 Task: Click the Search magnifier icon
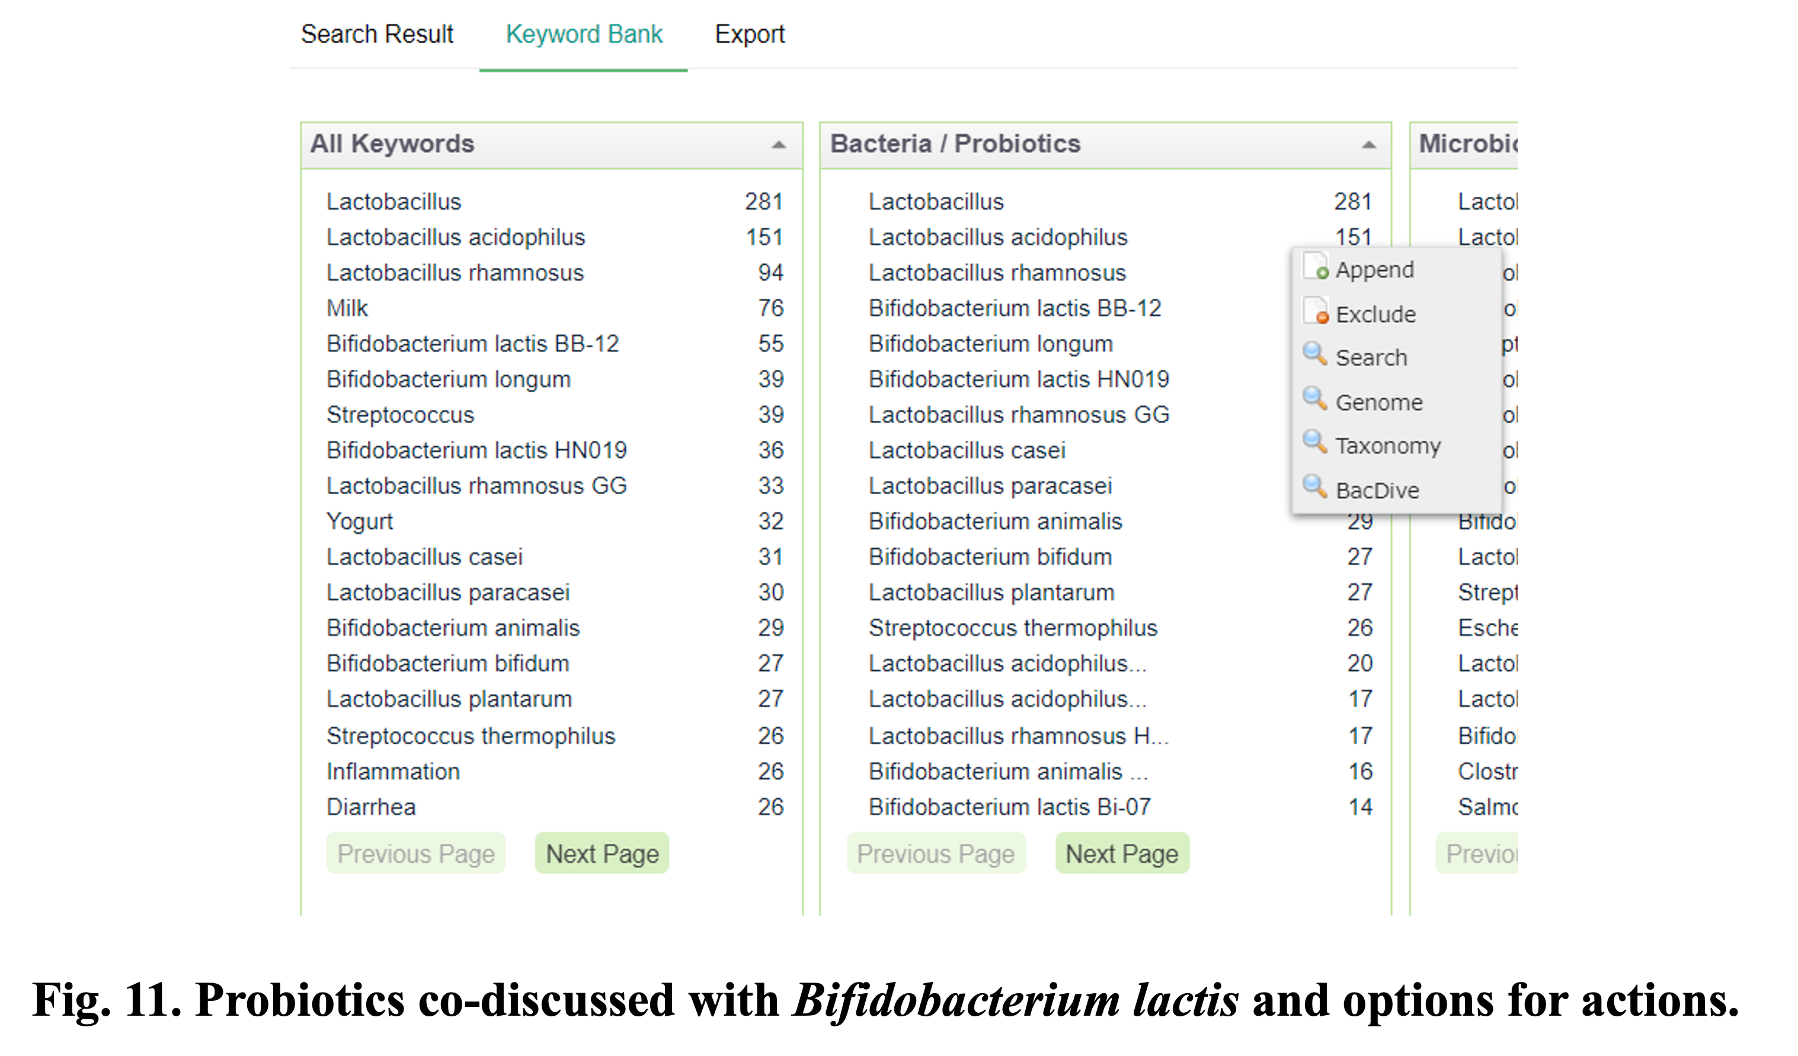point(1314,354)
